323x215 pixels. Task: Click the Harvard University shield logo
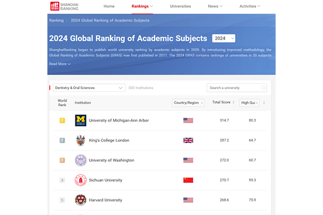81,200
